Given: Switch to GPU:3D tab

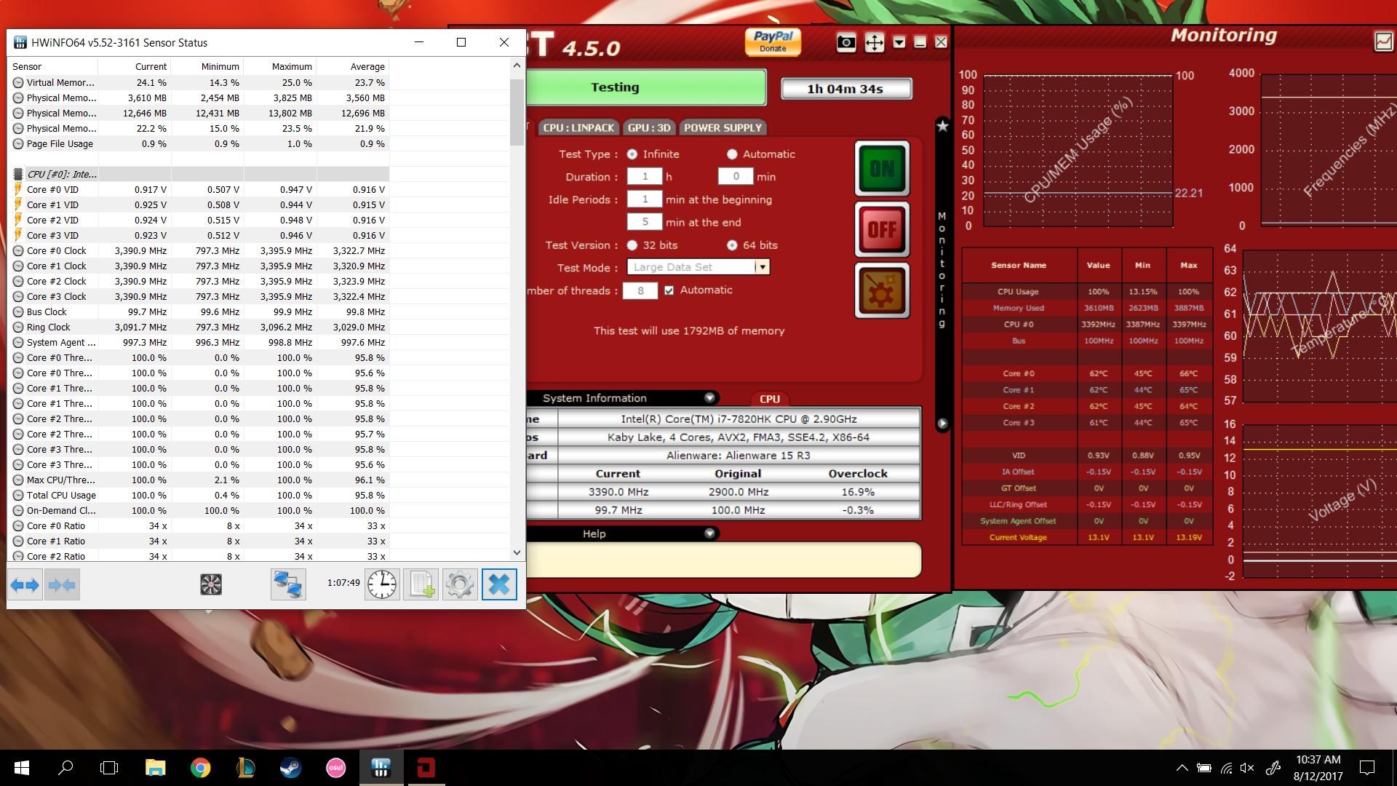Looking at the screenshot, I should (649, 127).
